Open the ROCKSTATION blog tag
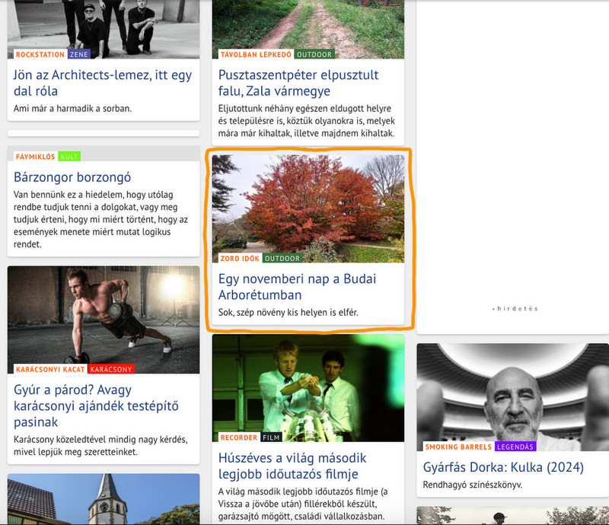This screenshot has height=525, width=609. pos(40,54)
